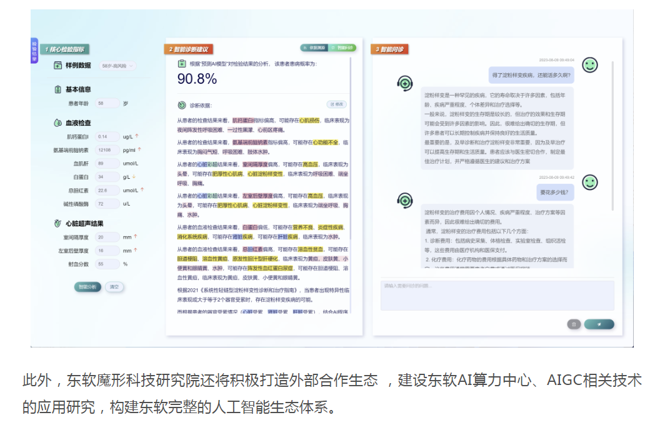The image size is (660, 425).
Task: Click the 样例数据 sample data icon
Action: 58,66
